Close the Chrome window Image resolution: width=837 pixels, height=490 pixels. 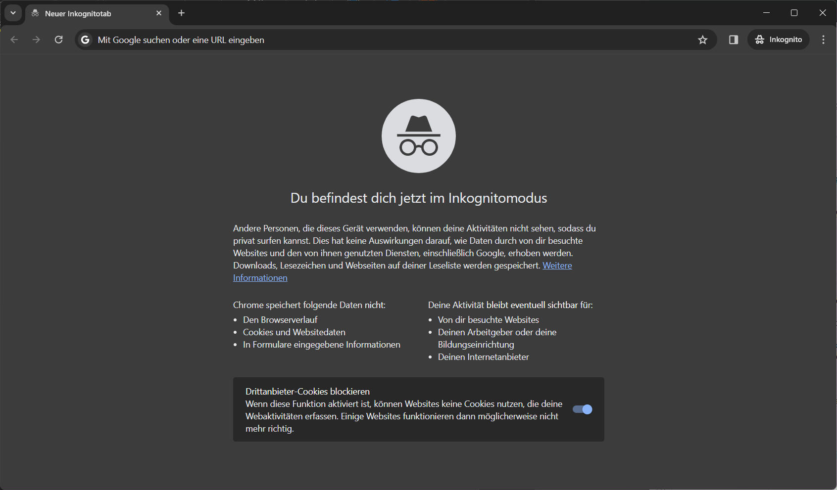click(823, 13)
